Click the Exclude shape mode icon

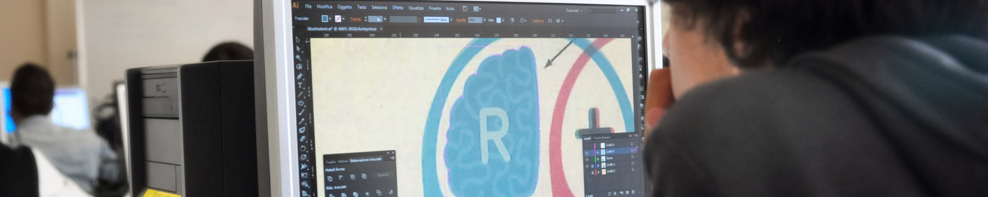[x=364, y=176]
